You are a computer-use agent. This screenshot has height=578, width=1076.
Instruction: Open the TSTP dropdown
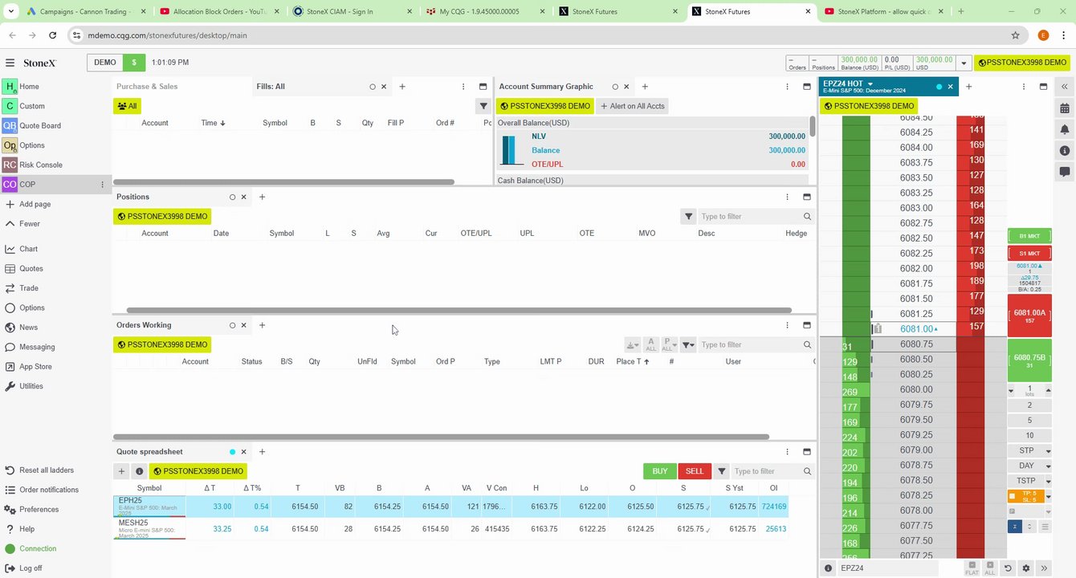(1048, 481)
